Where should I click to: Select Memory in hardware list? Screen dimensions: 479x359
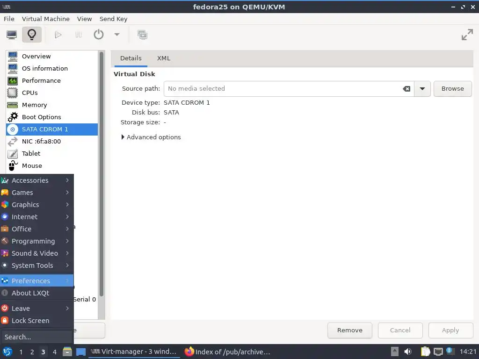pyautogui.click(x=52, y=105)
